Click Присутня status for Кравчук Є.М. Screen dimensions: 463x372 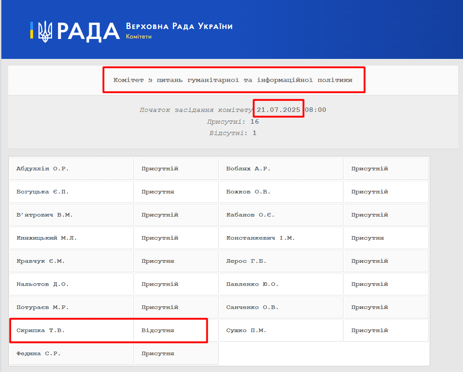pyautogui.click(x=158, y=261)
